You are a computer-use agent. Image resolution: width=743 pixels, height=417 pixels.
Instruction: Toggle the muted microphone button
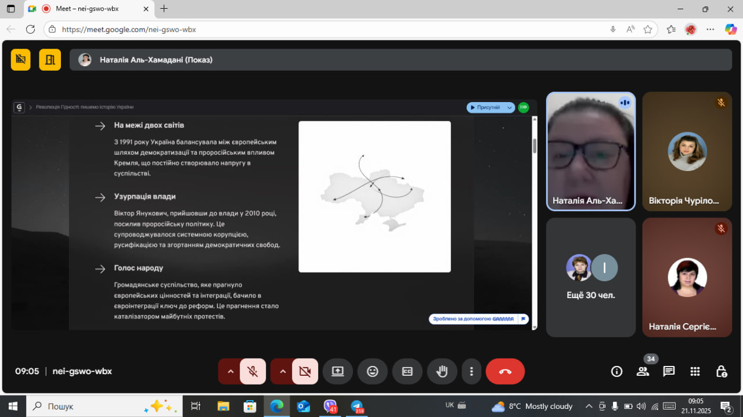253,371
